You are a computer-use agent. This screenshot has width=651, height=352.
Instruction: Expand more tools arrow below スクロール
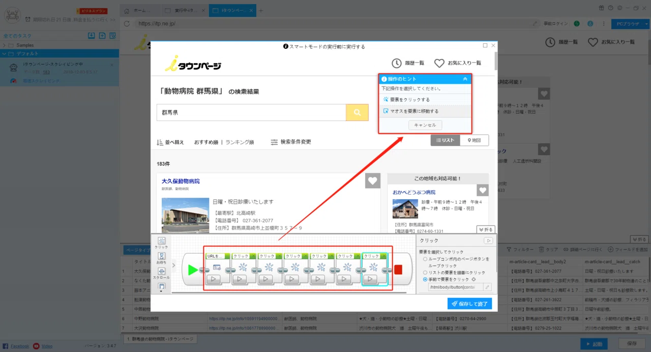click(x=162, y=292)
